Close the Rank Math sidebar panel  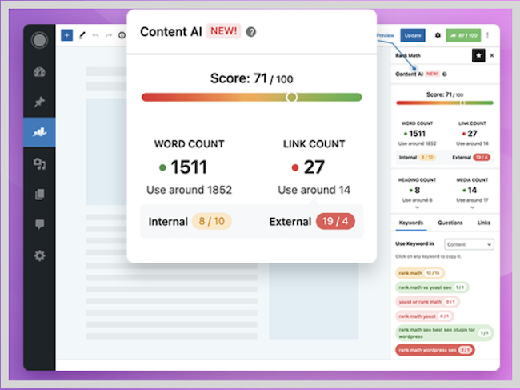(492, 55)
